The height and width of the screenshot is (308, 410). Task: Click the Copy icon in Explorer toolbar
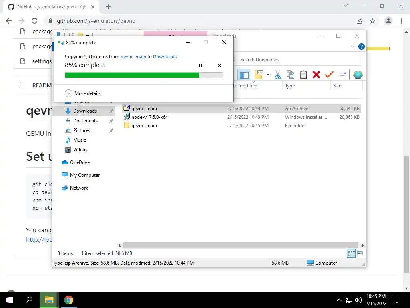click(x=291, y=75)
